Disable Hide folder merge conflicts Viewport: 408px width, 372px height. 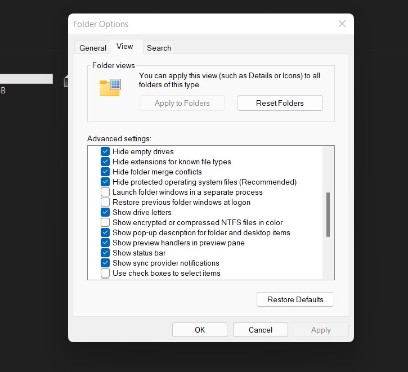(x=105, y=172)
